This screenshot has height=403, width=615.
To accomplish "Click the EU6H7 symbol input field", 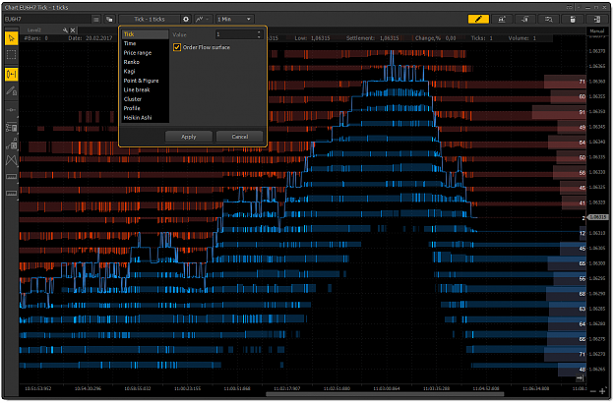I will tap(47, 20).
